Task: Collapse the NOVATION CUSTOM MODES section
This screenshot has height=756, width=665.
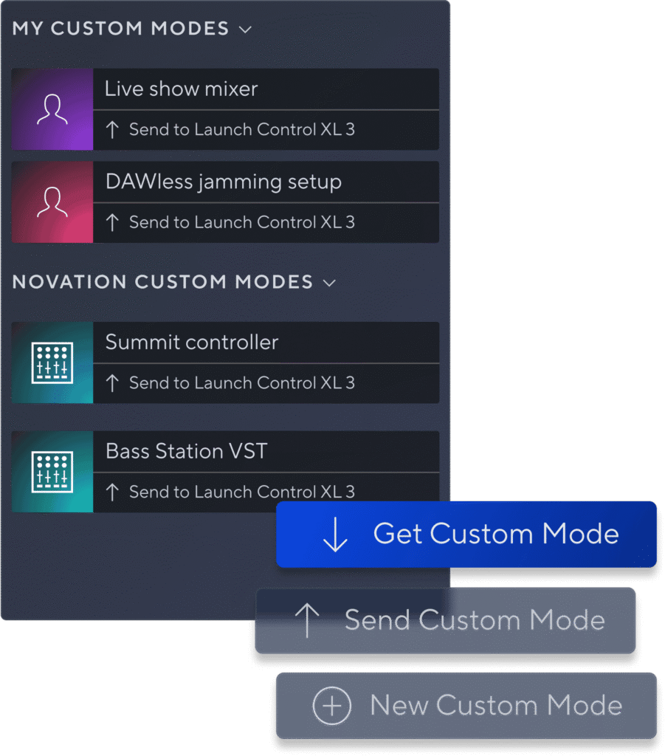Action: tap(329, 282)
